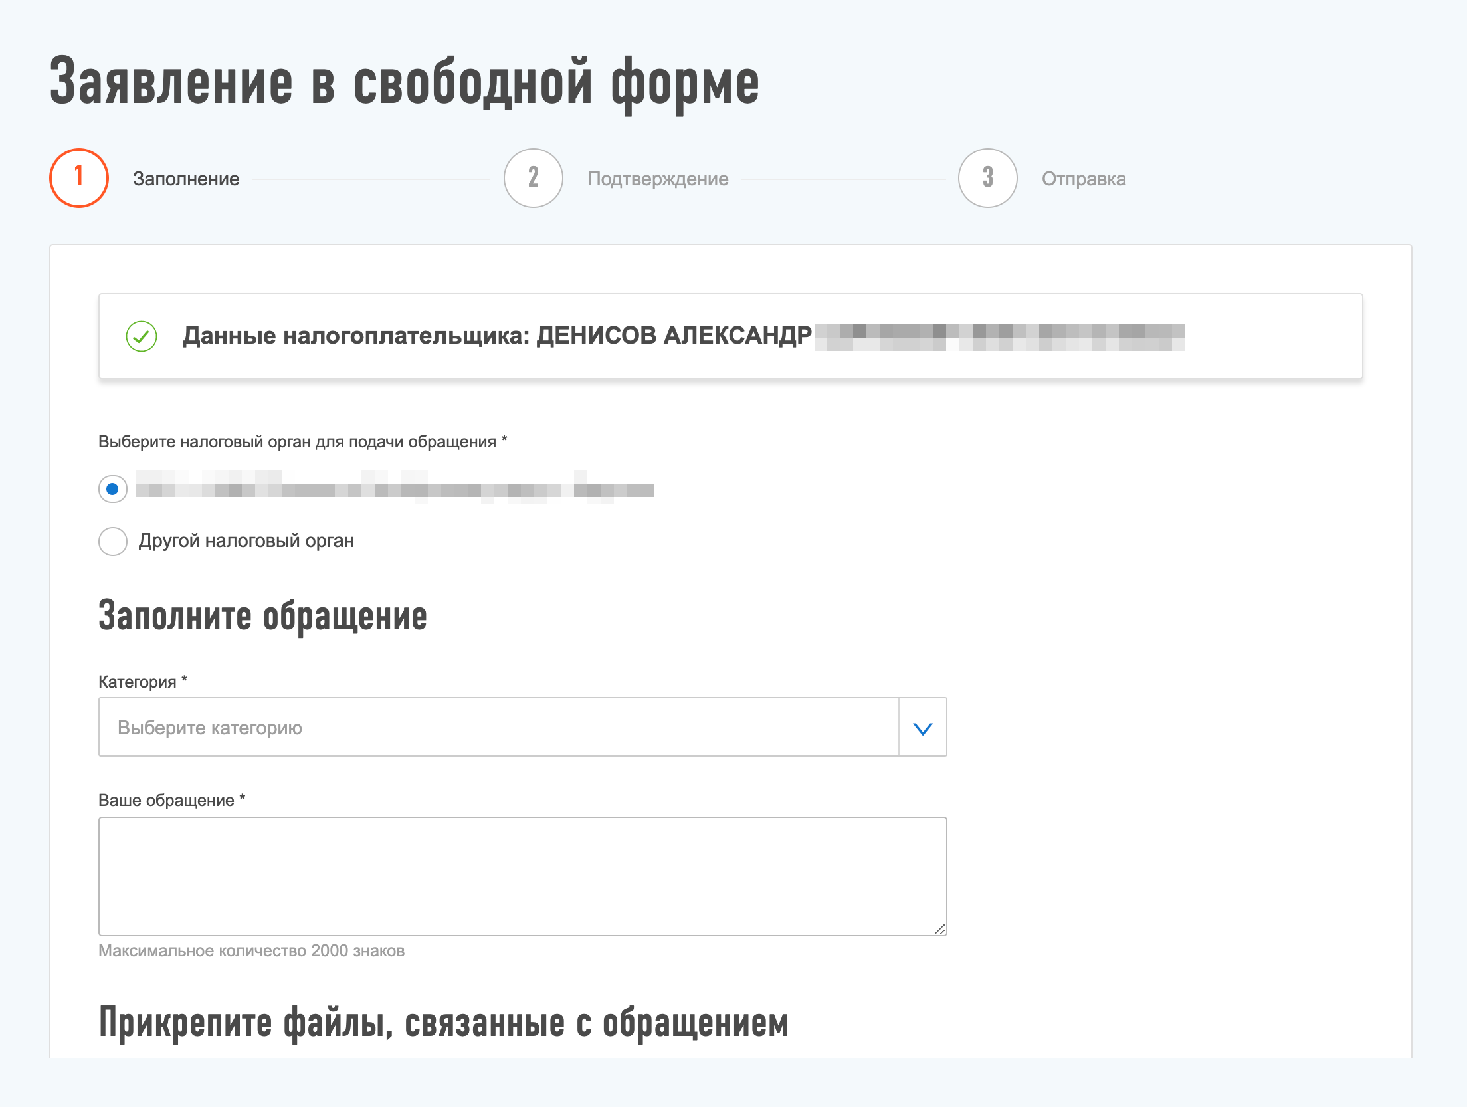Click the resize handle of the text area

pyautogui.click(x=939, y=929)
